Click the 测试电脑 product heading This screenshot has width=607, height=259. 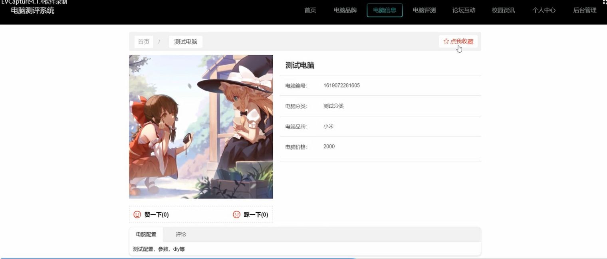(x=300, y=65)
